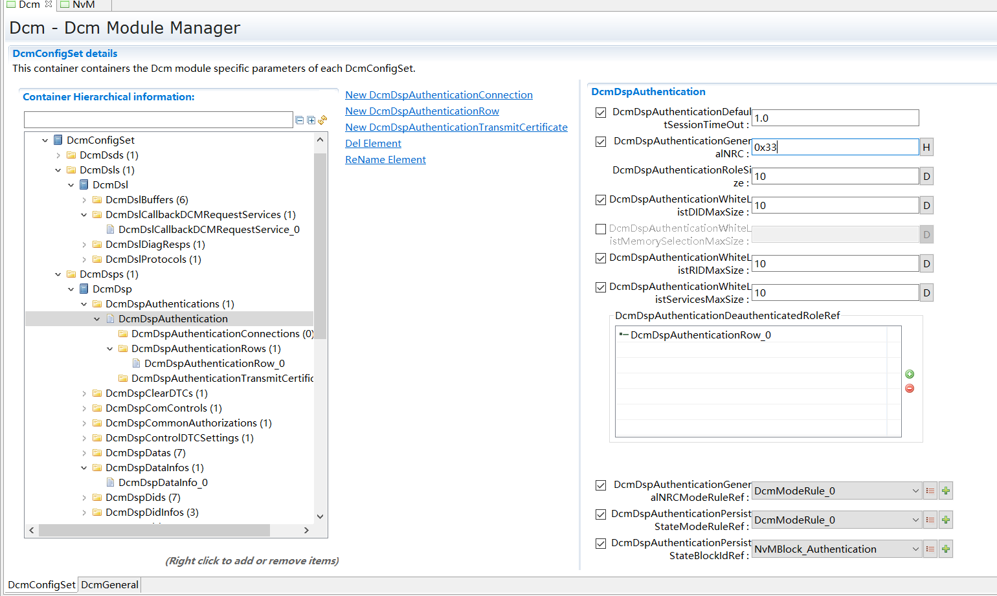Open list selection icon beside DcmModeRule_0

pos(930,491)
